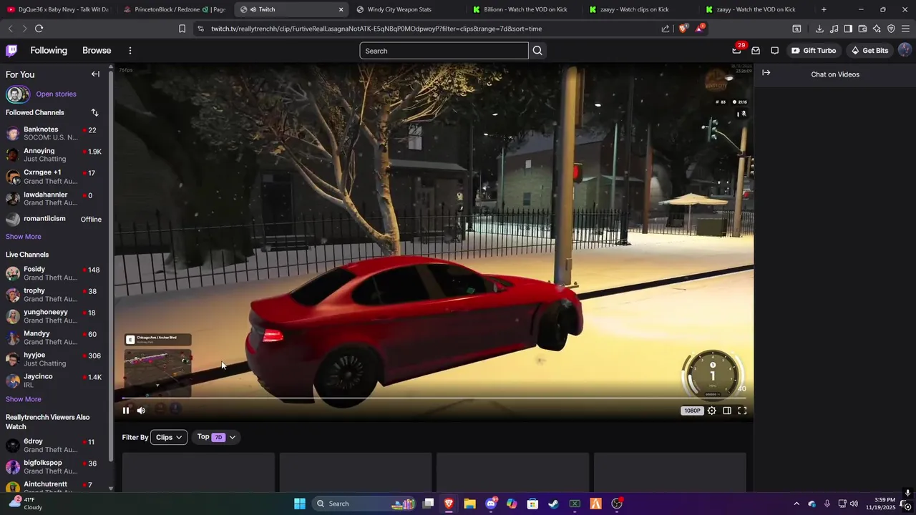The width and height of the screenshot is (916, 515).
Task: Open hyyjoe Just Chatting channel
Action: coord(54,359)
